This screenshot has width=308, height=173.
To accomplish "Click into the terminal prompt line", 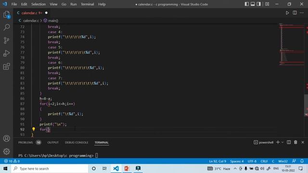I will 58,156.
